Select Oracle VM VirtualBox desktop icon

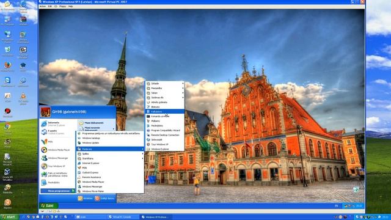7,175
